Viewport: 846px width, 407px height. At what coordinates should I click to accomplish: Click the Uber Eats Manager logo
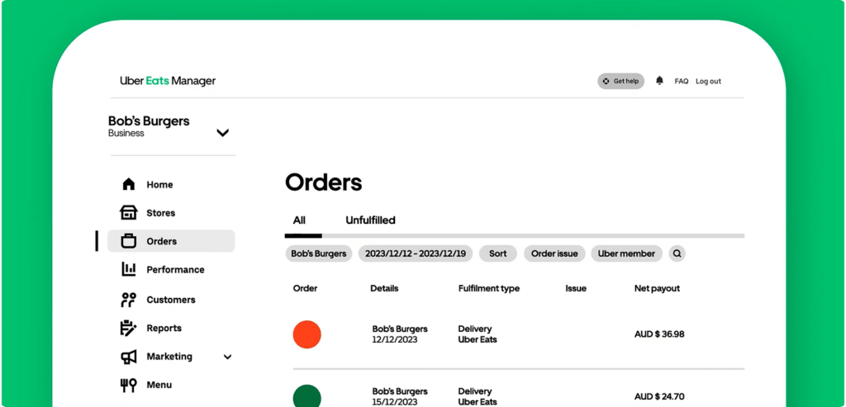(x=168, y=81)
